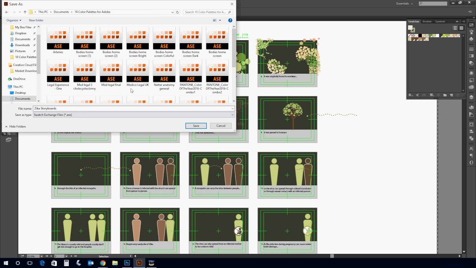Open the Swatches panel flyout menu
Viewport: 476px width, 268px height.
point(463,21)
